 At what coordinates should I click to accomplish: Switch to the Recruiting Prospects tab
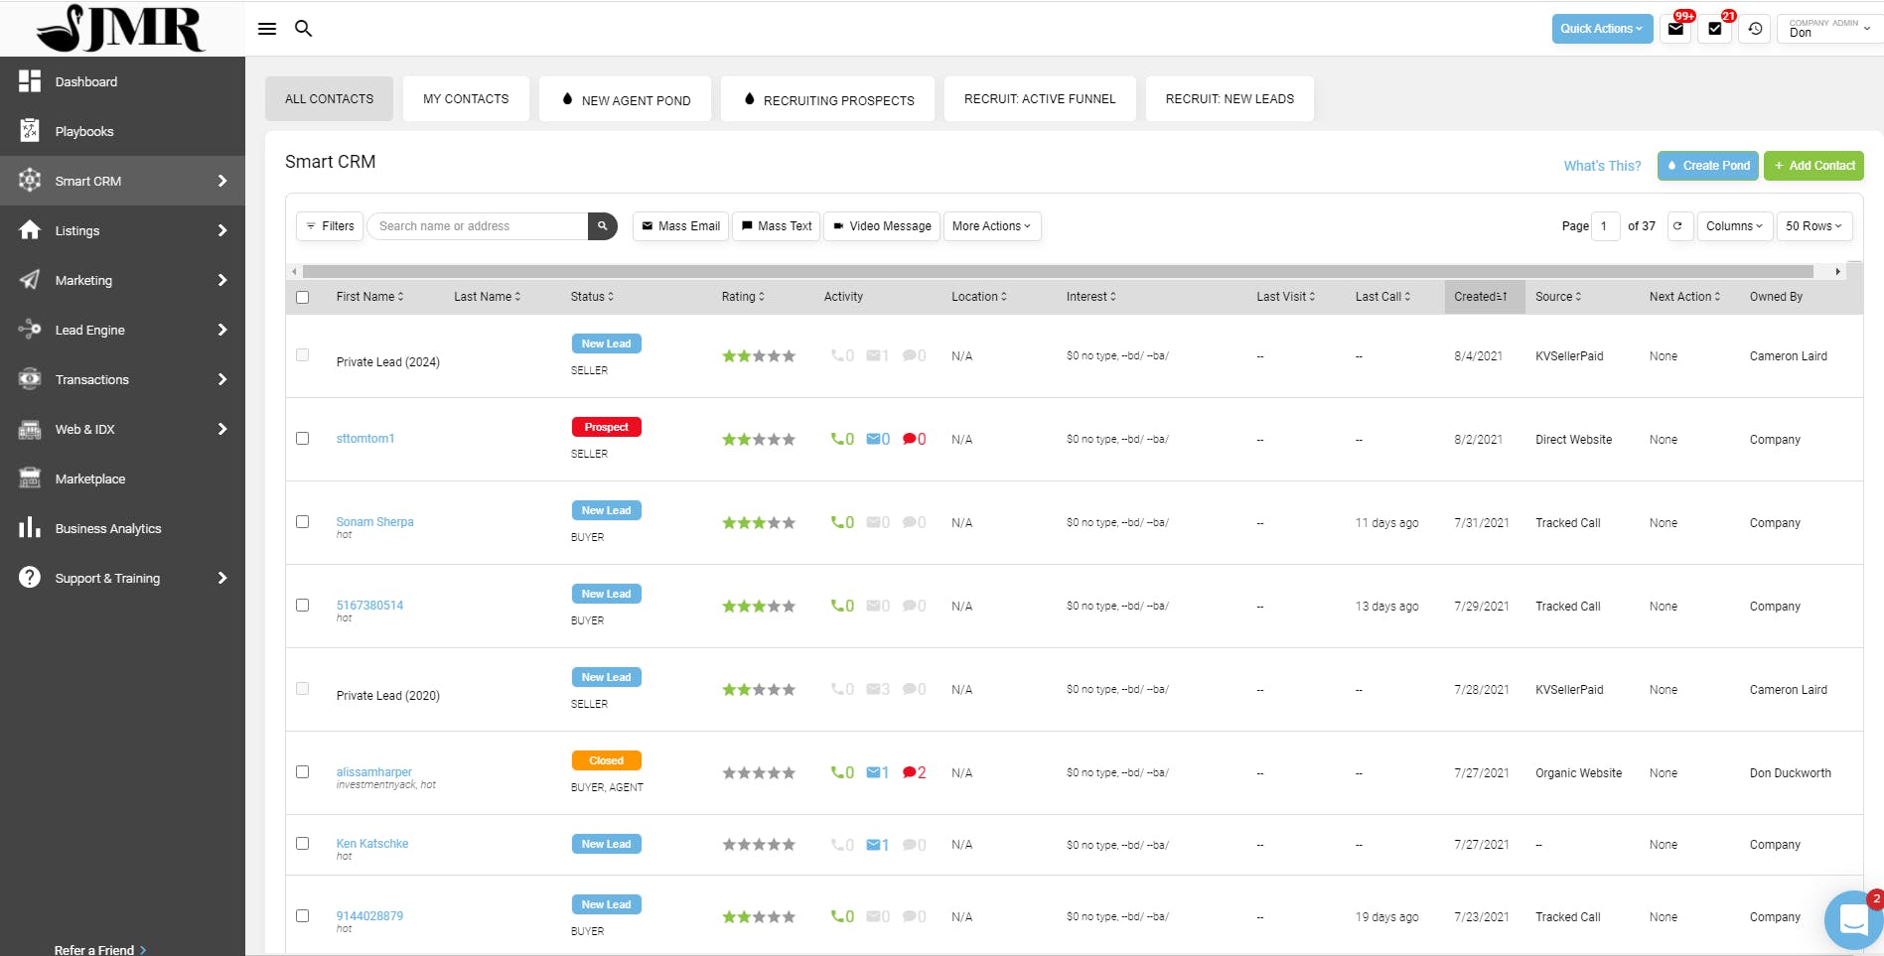[828, 99]
